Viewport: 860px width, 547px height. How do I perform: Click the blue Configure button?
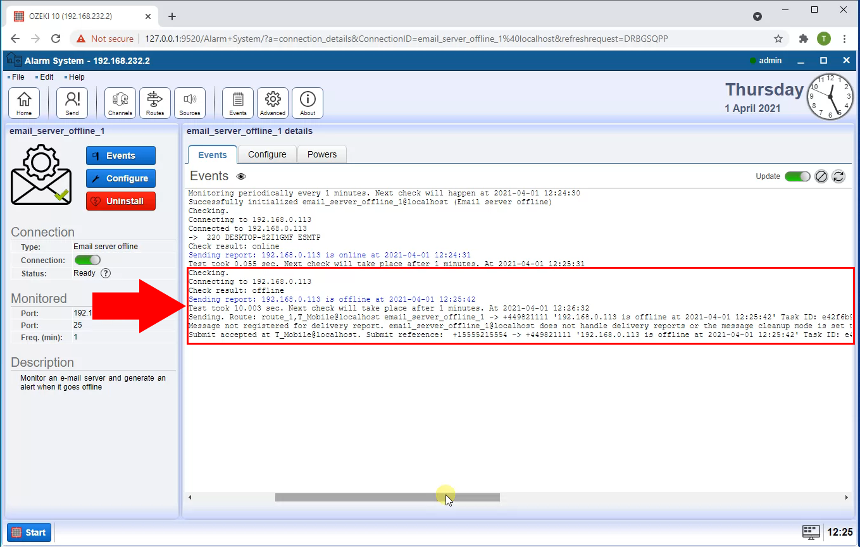(x=121, y=178)
